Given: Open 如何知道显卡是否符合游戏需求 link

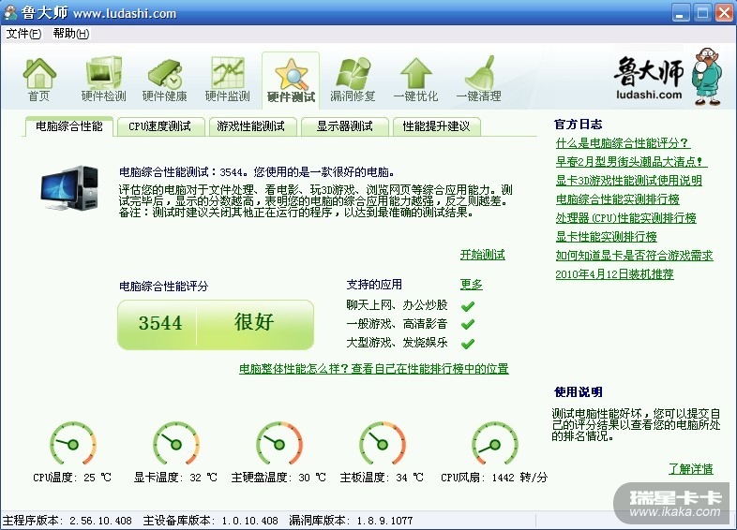Looking at the screenshot, I should 634,256.
